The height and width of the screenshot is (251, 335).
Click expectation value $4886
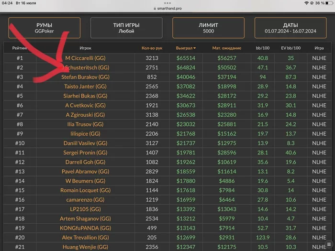pos(227,181)
